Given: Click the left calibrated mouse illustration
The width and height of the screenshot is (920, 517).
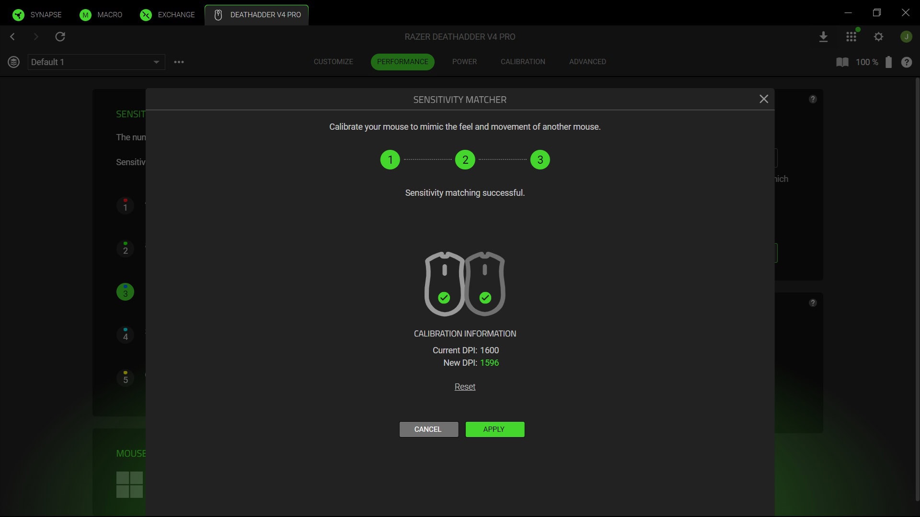Looking at the screenshot, I should click(444, 284).
